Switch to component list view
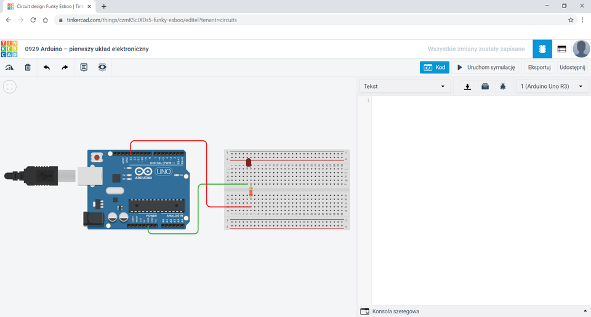591x317 pixels. click(561, 49)
